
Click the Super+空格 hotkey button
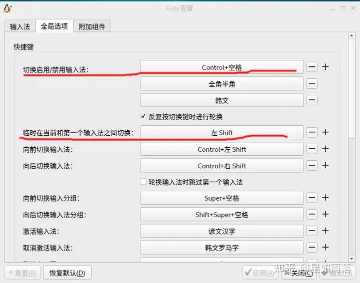tap(222, 198)
